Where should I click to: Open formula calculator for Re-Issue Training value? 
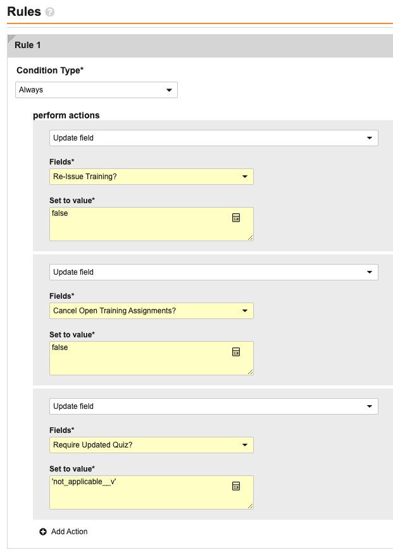(x=235, y=218)
